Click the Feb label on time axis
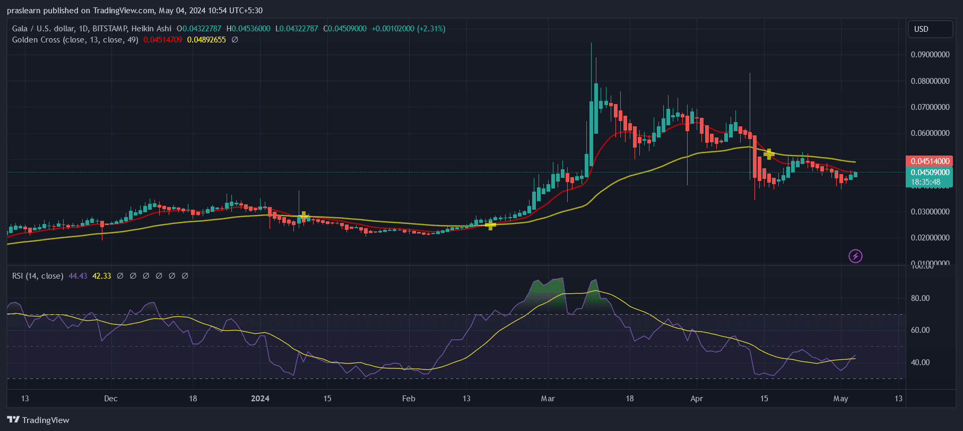The image size is (963, 431). tap(409, 399)
